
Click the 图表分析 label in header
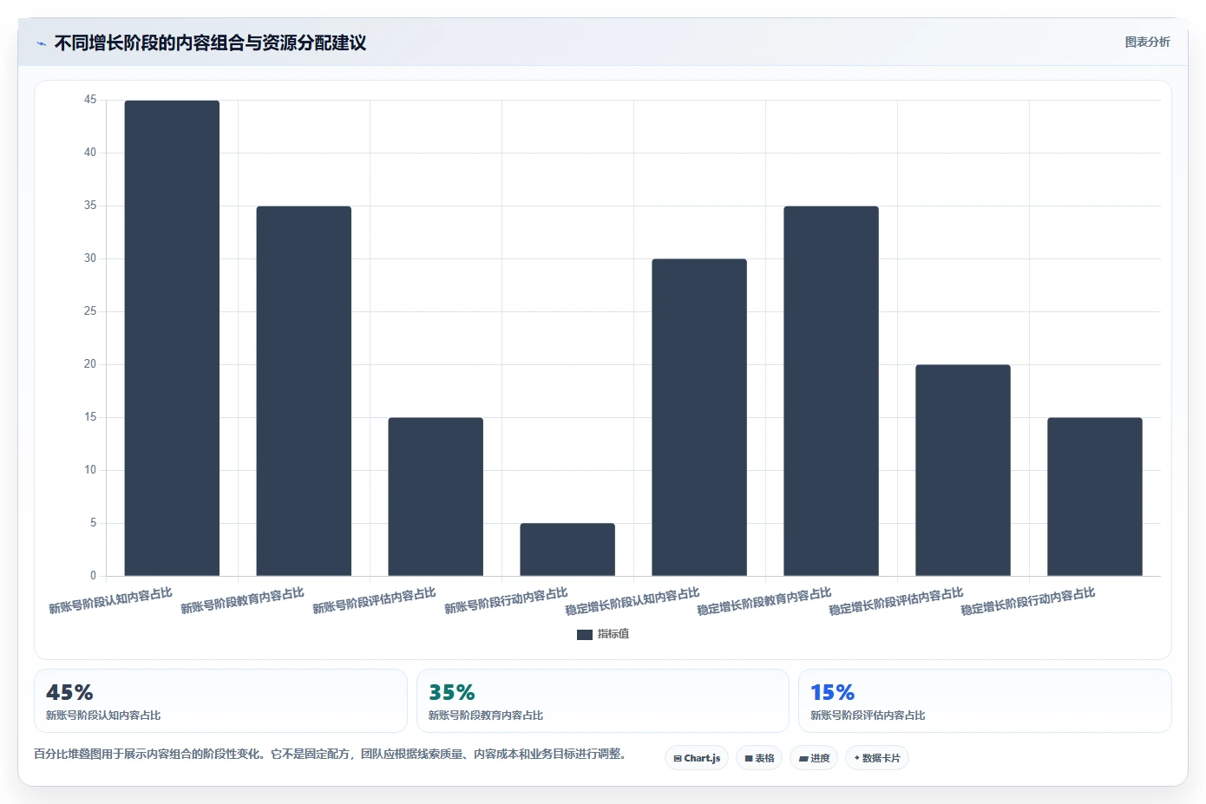pyautogui.click(x=1147, y=42)
